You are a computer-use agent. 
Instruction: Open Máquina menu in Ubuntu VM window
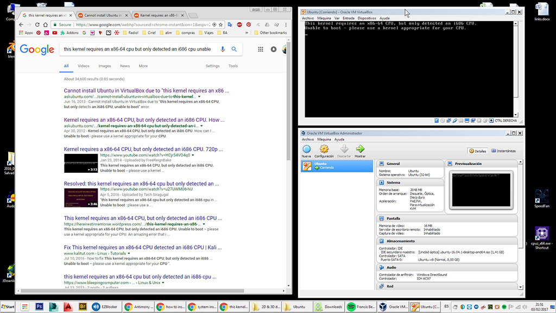point(324,18)
